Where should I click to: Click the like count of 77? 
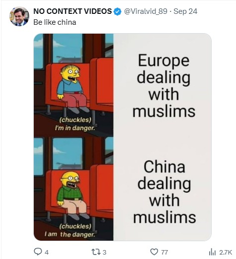[x=164, y=253]
